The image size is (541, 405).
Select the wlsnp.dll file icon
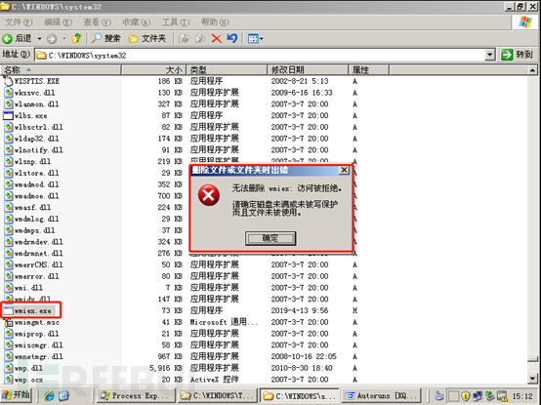[x=8, y=161]
